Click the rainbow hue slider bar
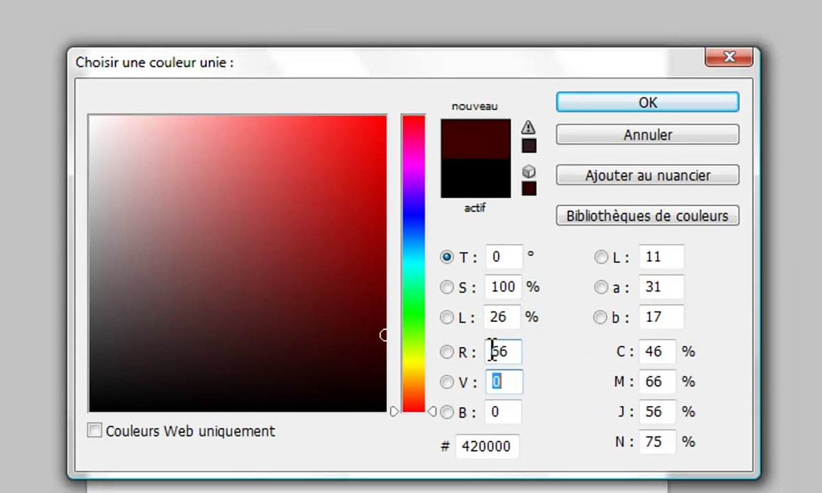The image size is (822, 493). [413, 264]
